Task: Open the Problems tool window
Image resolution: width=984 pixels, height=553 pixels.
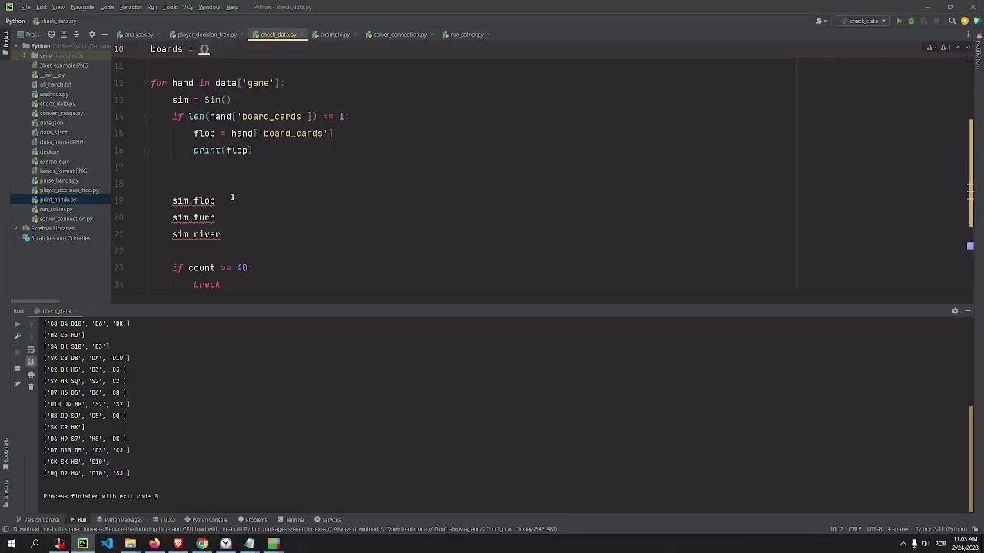Action: pyautogui.click(x=252, y=519)
